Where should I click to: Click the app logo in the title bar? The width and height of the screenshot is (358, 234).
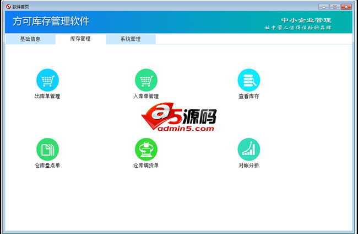8,7
